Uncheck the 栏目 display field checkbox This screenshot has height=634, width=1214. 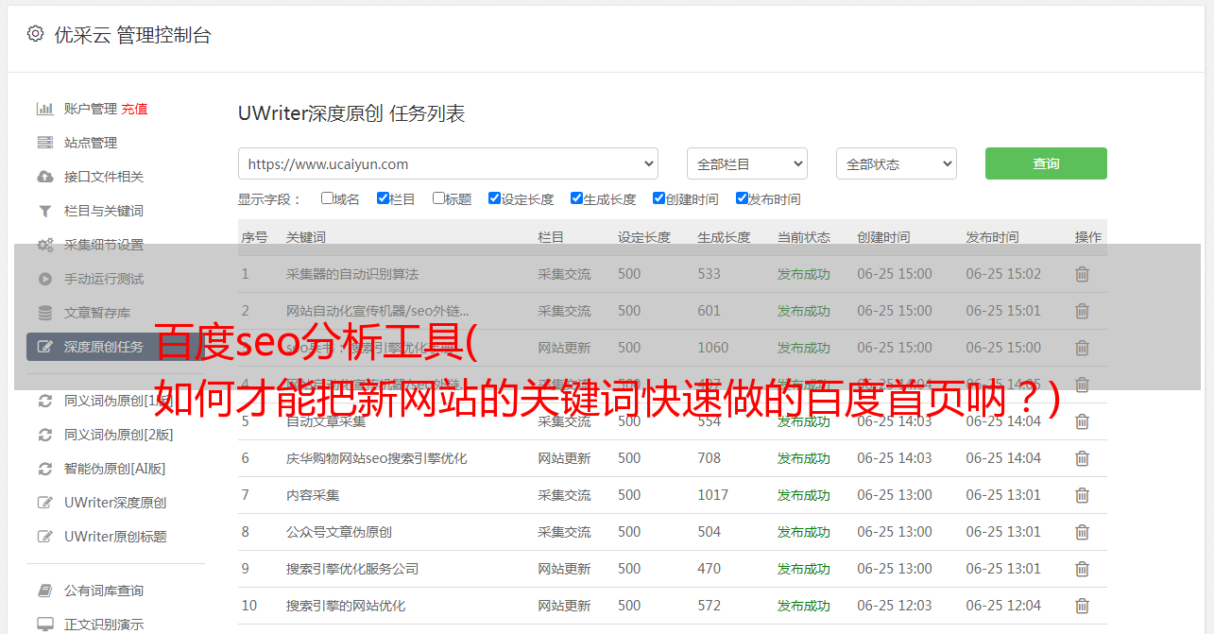[x=383, y=198]
